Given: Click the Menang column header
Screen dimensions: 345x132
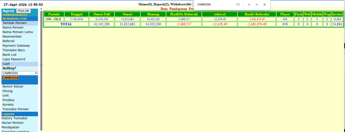Looking at the screenshot, I should coord(153,14).
